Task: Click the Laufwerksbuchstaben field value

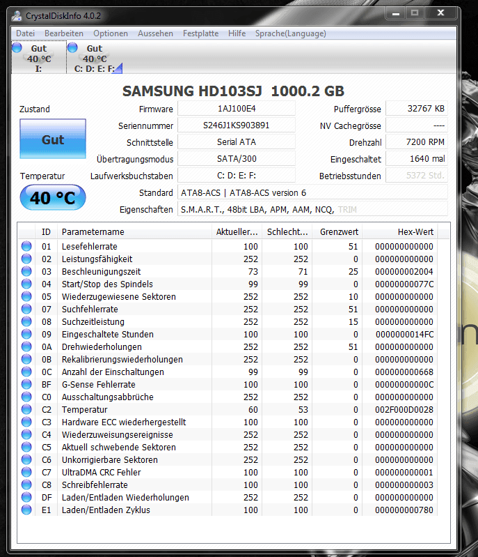Action: [237, 175]
